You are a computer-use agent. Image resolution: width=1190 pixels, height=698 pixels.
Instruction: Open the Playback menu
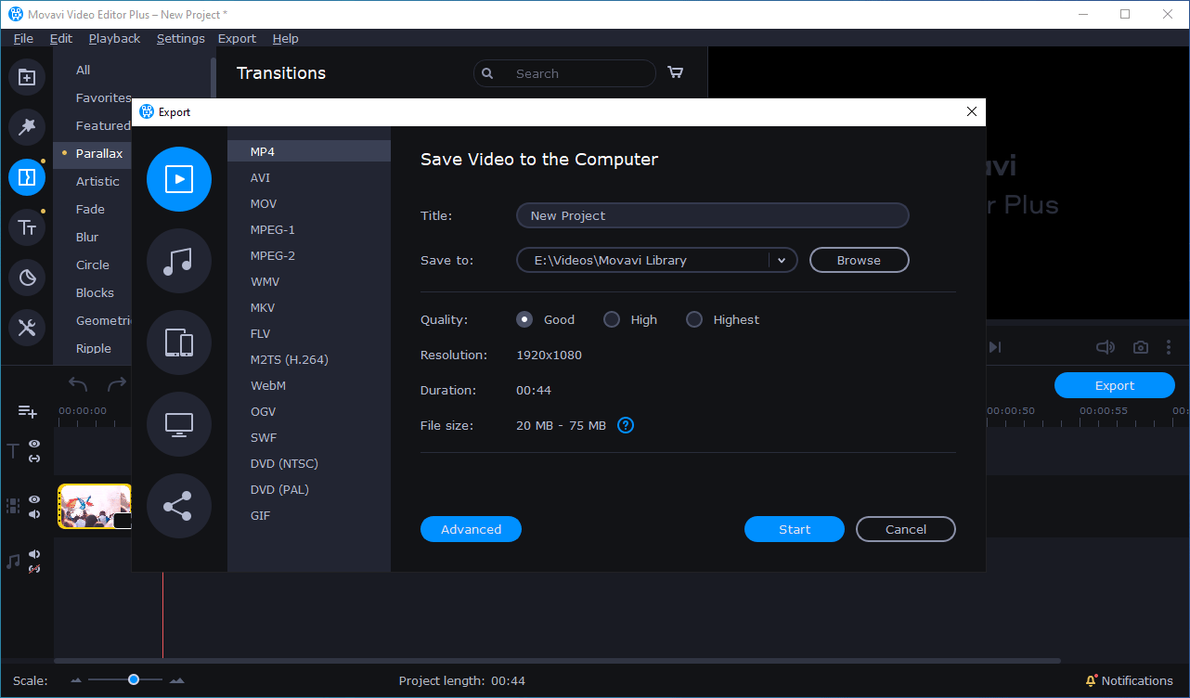point(114,38)
